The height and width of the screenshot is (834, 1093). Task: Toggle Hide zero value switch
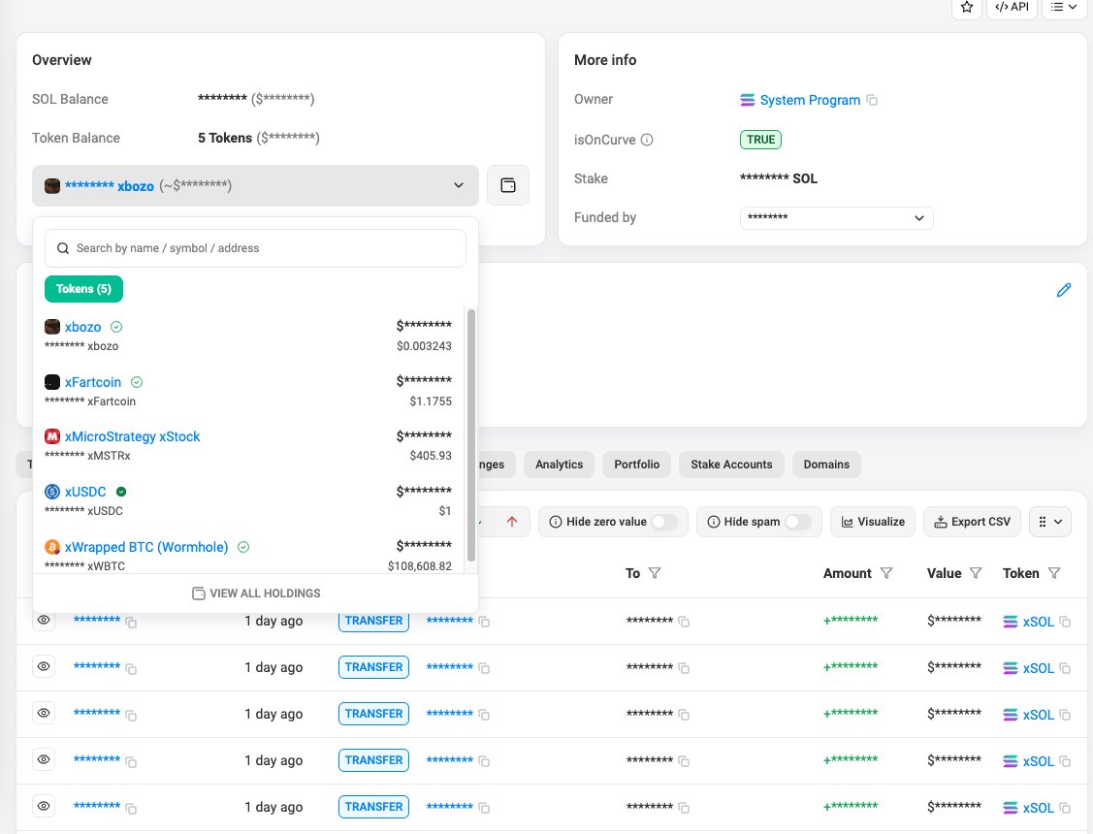point(664,522)
